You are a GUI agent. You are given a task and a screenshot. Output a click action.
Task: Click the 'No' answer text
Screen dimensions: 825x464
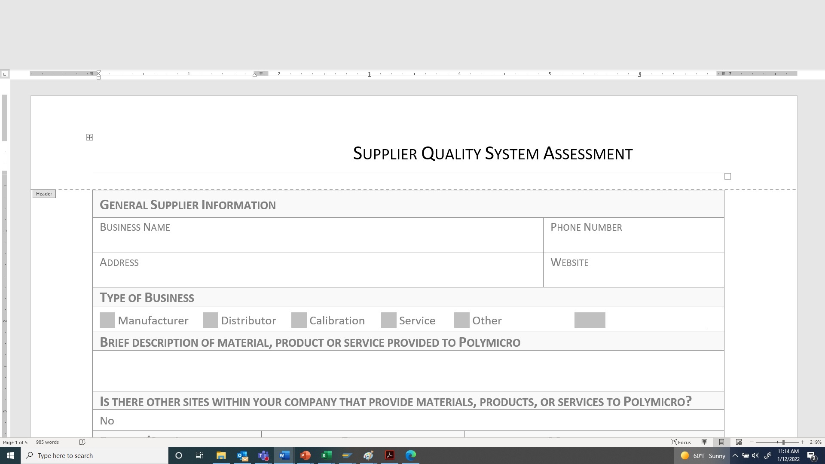coord(107,421)
